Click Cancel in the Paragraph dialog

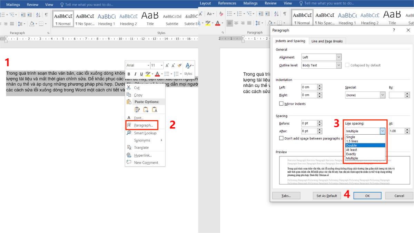[x=399, y=196]
